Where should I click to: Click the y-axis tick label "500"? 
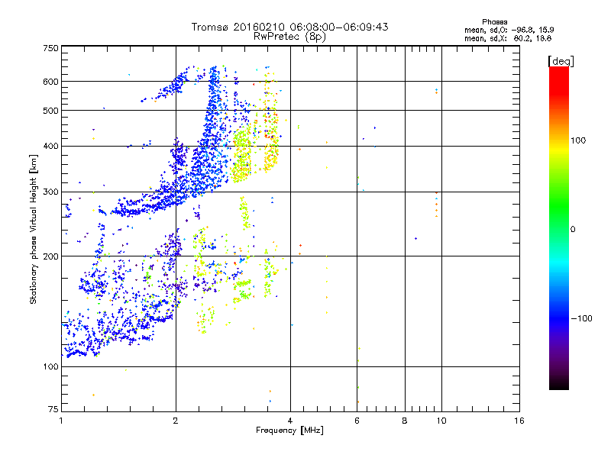pos(50,111)
